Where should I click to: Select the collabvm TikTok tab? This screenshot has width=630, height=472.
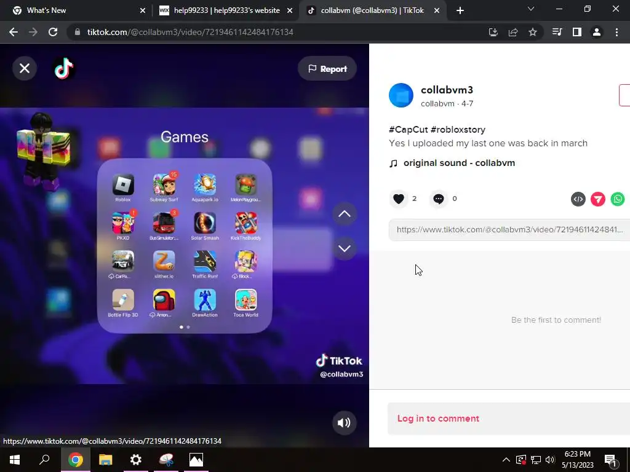click(372, 10)
